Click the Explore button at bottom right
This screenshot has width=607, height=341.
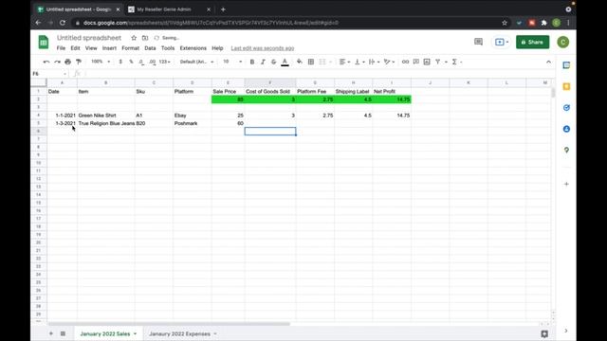(x=544, y=334)
